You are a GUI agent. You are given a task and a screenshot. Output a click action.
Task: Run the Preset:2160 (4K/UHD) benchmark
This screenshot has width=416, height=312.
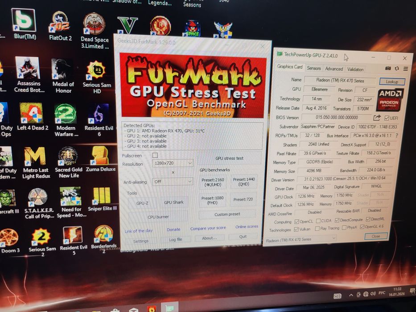tap(213, 182)
